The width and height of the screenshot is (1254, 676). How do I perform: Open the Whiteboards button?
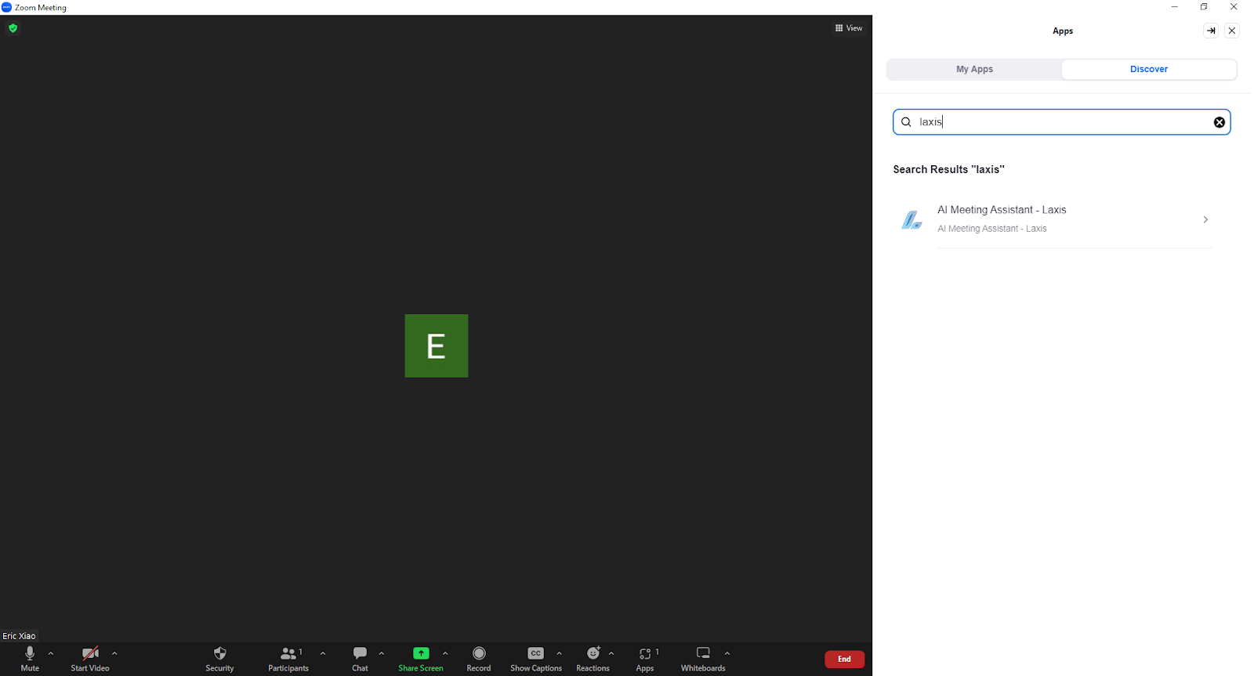(x=703, y=659)
